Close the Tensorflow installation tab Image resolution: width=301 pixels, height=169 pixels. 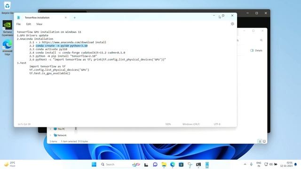[x=66, y=18]
